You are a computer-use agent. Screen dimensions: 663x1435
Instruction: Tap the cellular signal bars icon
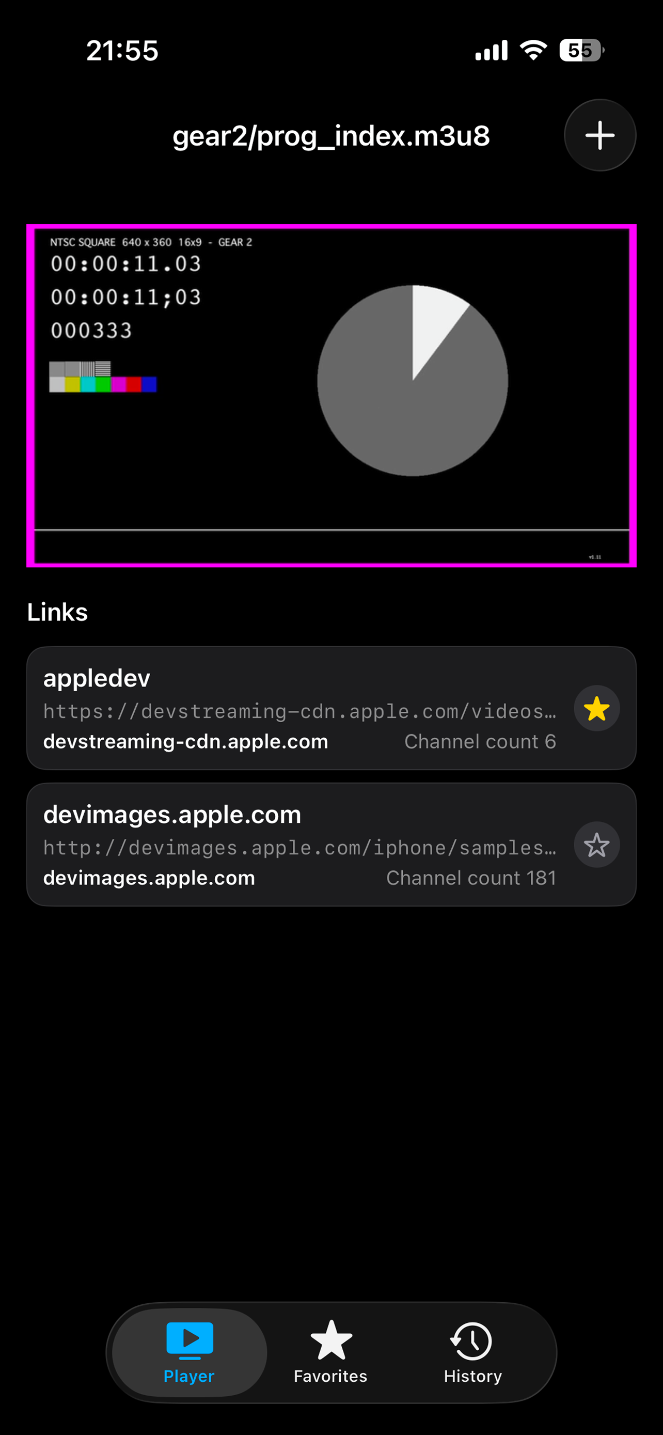coord(491,50)
